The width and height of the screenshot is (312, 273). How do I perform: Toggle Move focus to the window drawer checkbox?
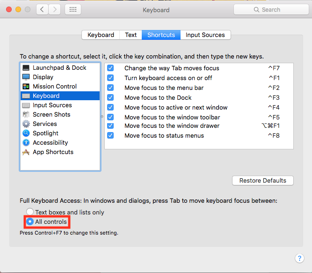(x=110, y=126)
